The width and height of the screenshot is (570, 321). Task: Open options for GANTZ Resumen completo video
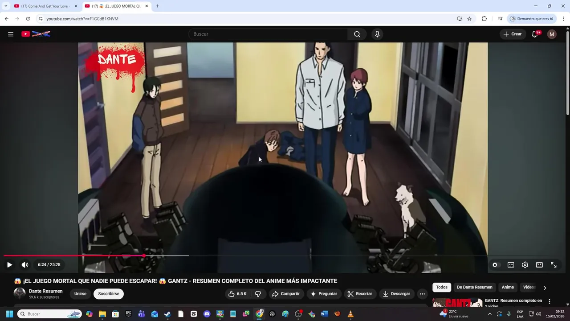(x=549, y=301)
